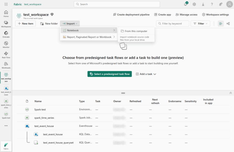Viewport: 234px width, 152px height.
Task: Click the Filter by keyword field
Action: (x=174, y=24)
